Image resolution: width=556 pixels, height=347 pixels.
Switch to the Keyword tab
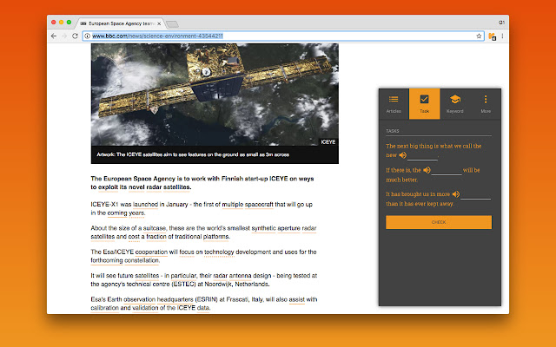[455, 104]
